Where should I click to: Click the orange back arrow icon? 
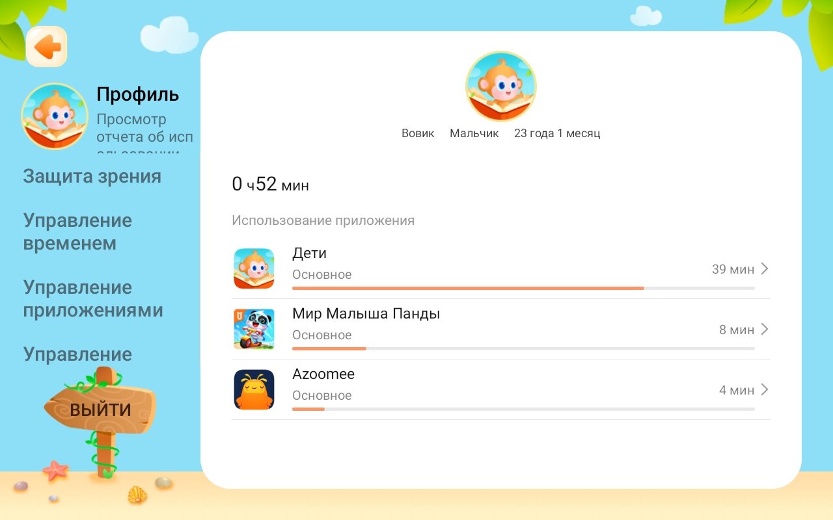tap(47, 47)
